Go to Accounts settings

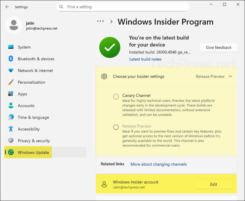[46, 106]
